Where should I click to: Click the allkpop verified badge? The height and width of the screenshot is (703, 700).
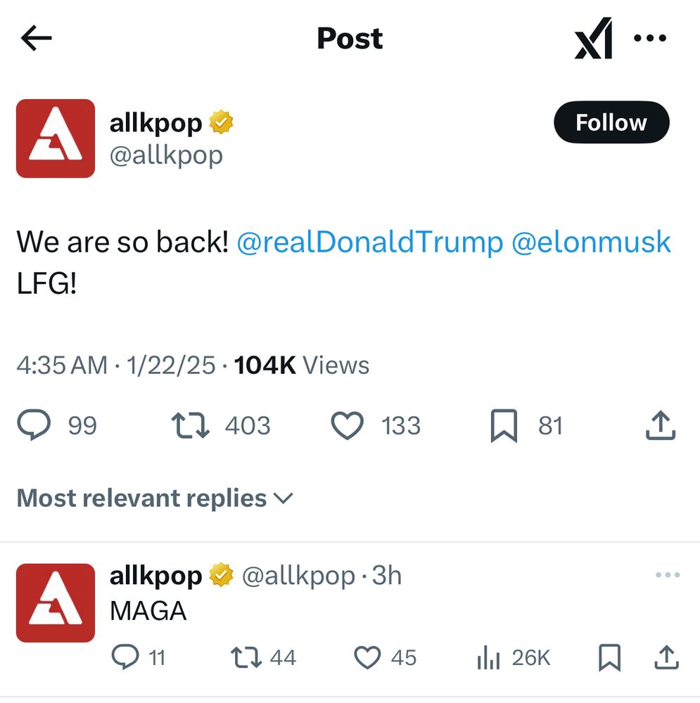(x=220, y=121)
